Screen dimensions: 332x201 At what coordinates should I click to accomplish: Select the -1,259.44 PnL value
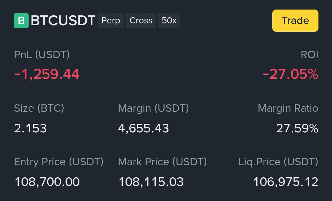coord(47,74)
